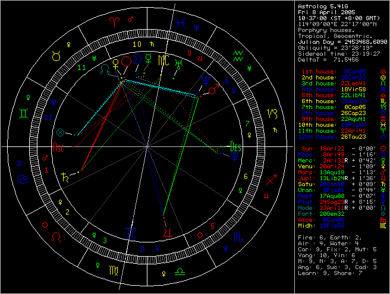
Task: Click the "Porphyry houses." text in the sidebar
Action: (322, 30)
